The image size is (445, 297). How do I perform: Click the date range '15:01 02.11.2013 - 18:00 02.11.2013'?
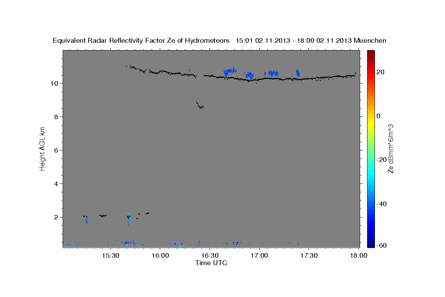click(x=294, y=40)
